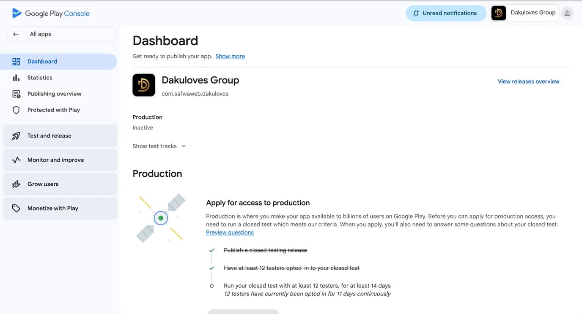This screenshot has height=314, width=582.
Task: Click the Test and release rocket icon
Action: (x=16, y=136)
